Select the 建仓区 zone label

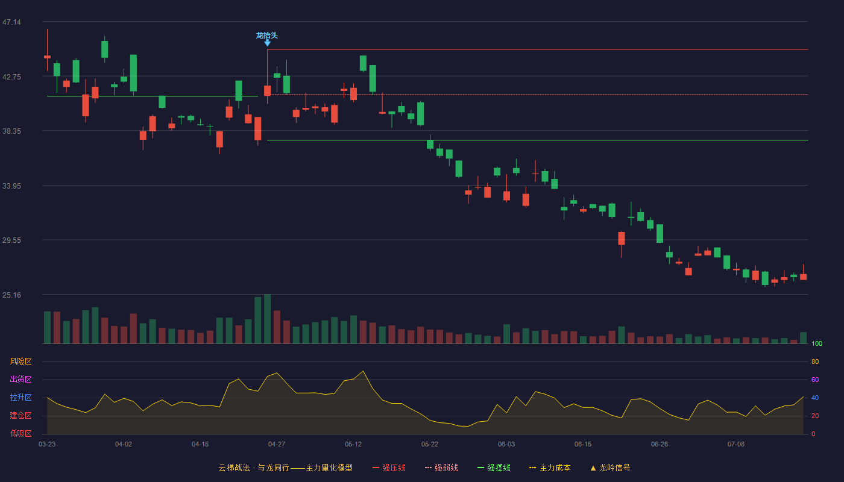(x=20, y=416)
